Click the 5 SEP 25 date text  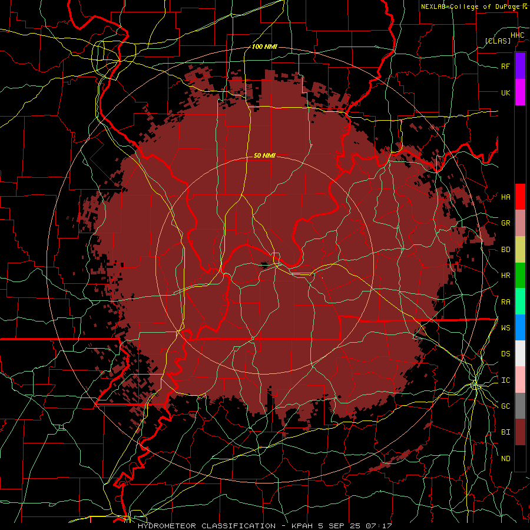340,526
